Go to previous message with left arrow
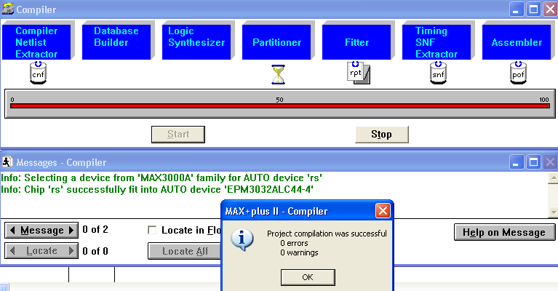The height and width of the screenshot is (291, 558). pos(12,230)
